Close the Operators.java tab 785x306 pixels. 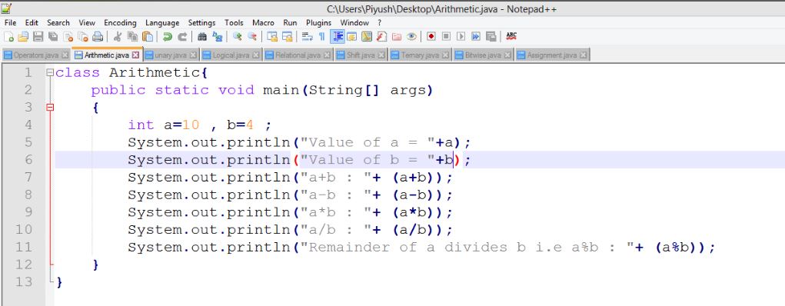[65, 55]
